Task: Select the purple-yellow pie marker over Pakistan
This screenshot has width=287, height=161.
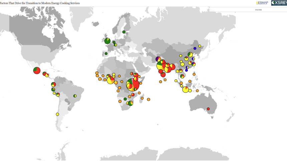Action: click(x=158, y=59)
